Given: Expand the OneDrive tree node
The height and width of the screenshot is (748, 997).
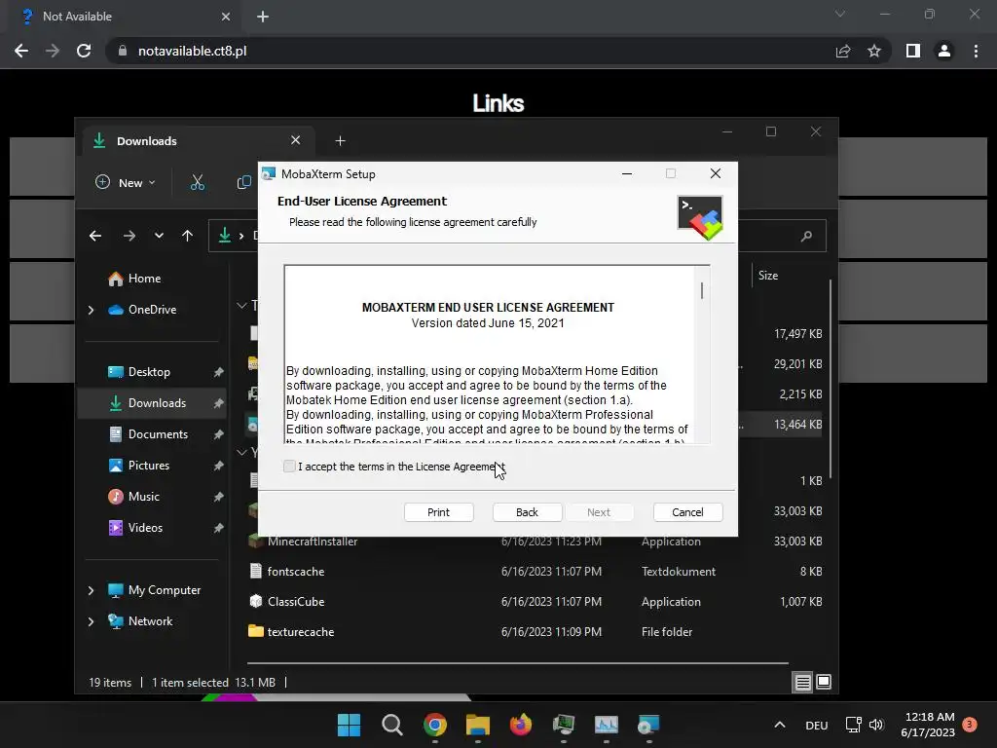Looking at the screenshot, I should pos(91,310).
